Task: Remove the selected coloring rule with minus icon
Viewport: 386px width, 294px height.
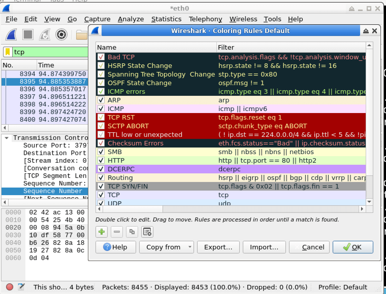Action: [117, 232]
